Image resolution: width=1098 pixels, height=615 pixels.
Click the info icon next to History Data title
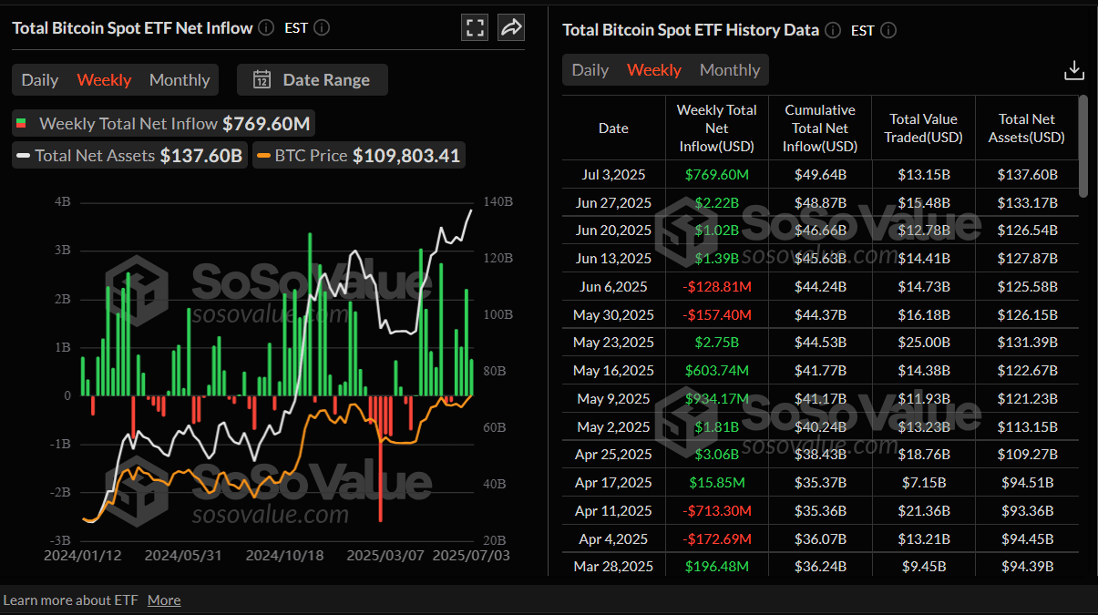coord(832,30)
